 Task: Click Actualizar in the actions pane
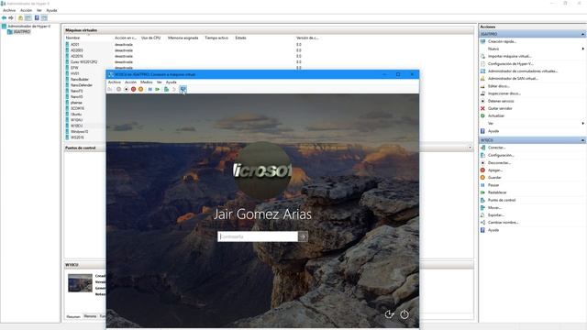coord(496,116)
